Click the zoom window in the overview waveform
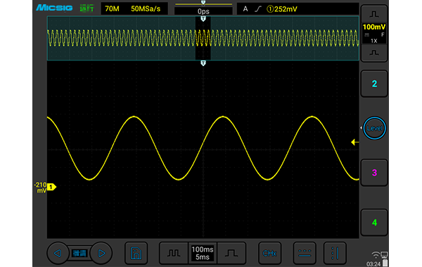Viewport: 422px width, 267px height. [203, 38]
